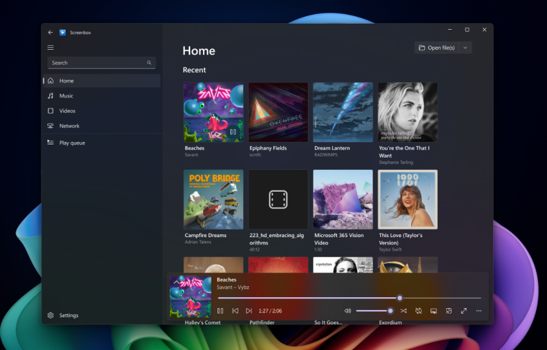Open This Love (Taylor's Version) 1989 cover
Screen dimensions: 547x350
(408, 200)
